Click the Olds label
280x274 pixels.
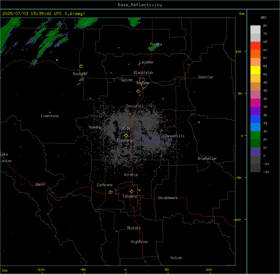(126, 128)
